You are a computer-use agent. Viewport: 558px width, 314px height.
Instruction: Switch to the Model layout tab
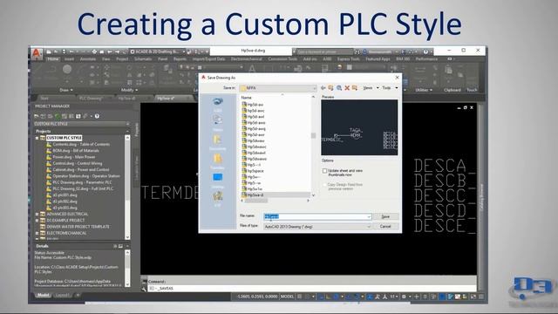point(44,295)
